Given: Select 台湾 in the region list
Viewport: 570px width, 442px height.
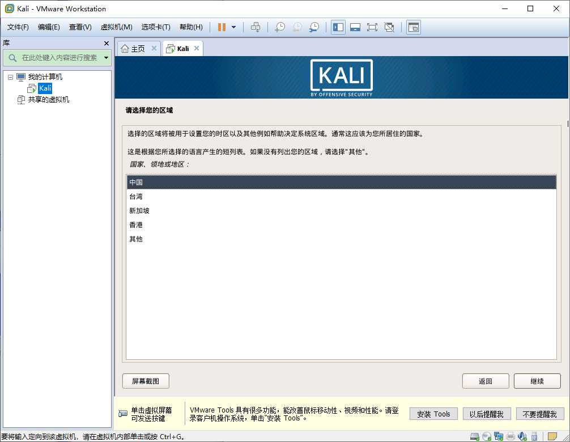Looking at the screenshot, I should pyautogui.click(x=341, y=196).
